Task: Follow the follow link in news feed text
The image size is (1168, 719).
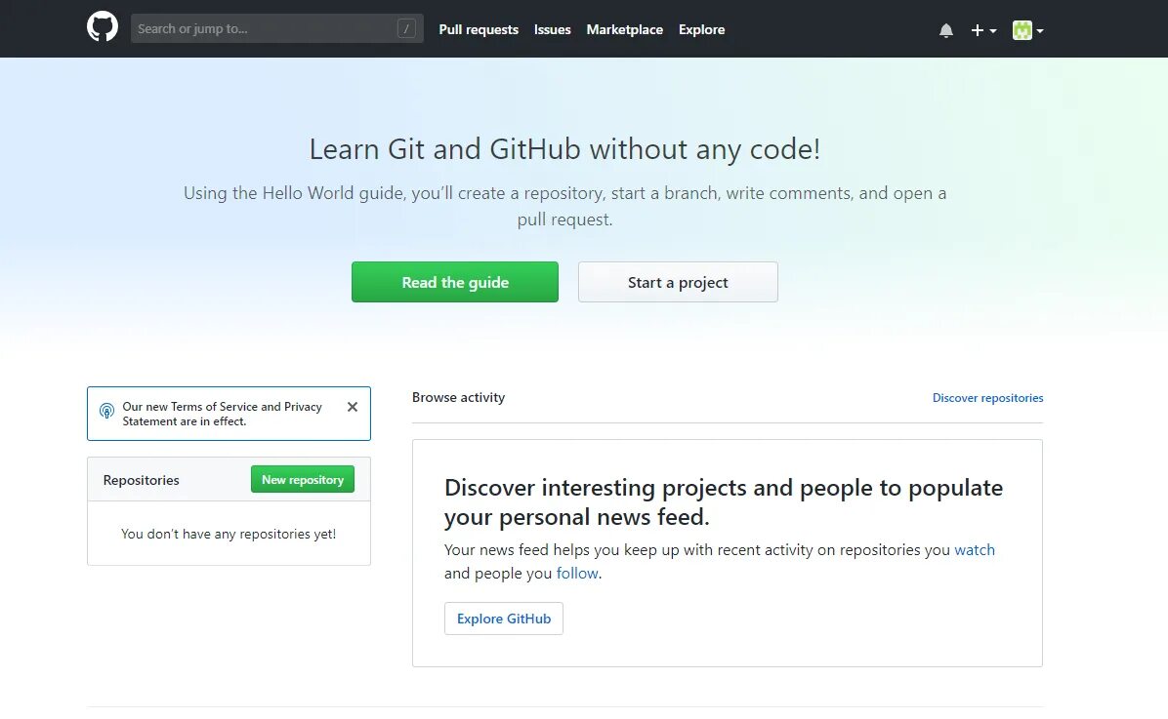Action: 577,573
